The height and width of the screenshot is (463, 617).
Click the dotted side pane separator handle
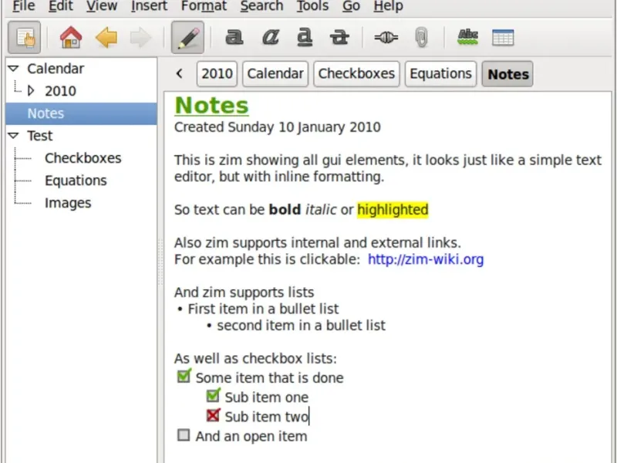[x=160, y=262]
